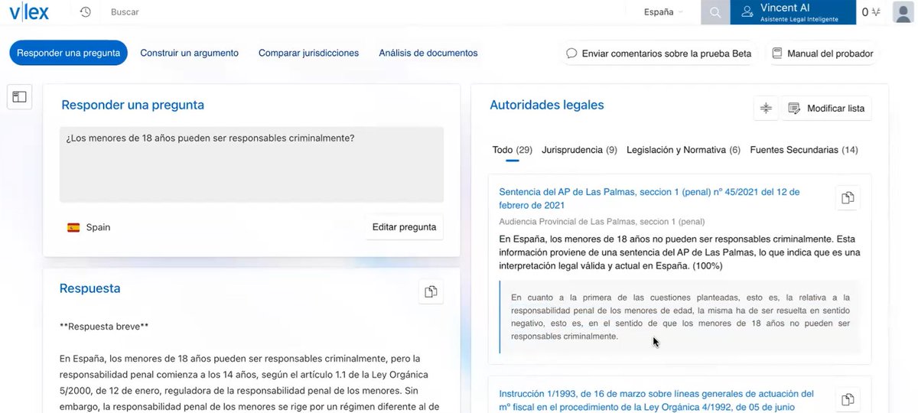Click the Autoridades legales heading
The image size is (918, 413).
(x=546, y=105)
